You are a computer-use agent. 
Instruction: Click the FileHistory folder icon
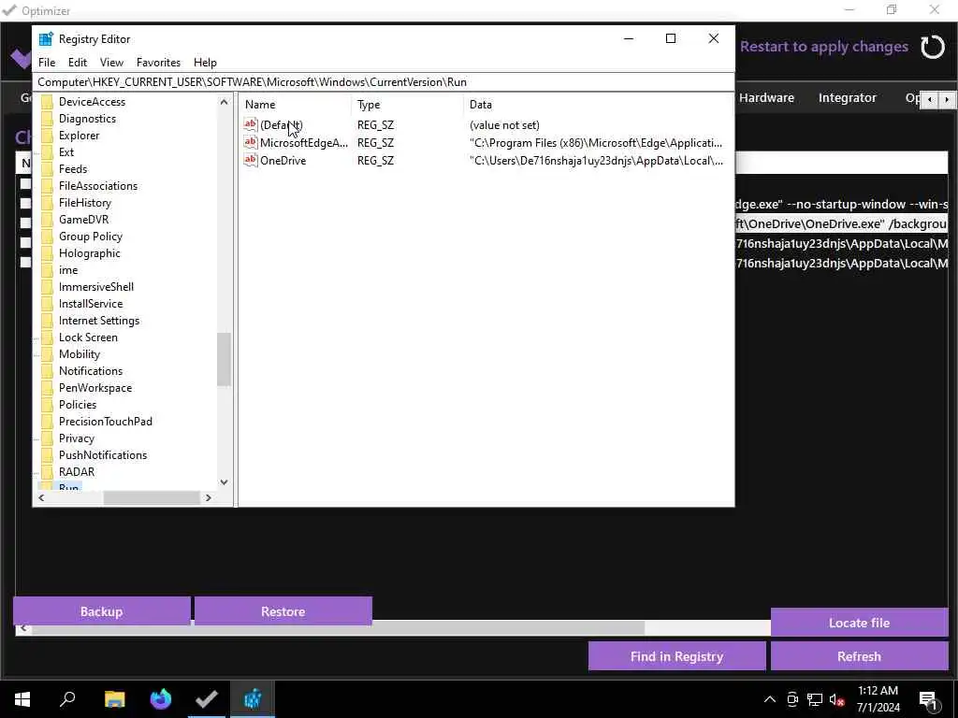[x=47, y=203]
